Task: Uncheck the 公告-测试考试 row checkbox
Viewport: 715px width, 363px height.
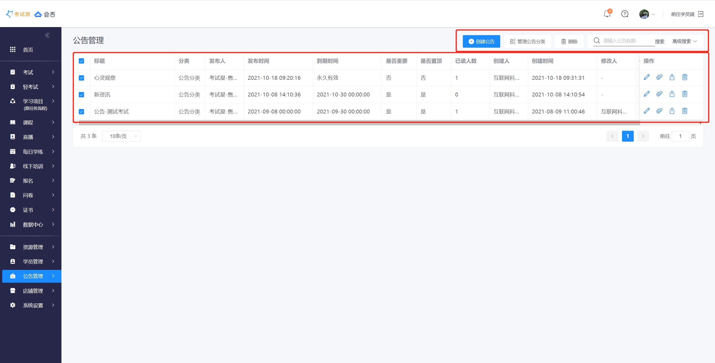Action: (x=81, y=112)
